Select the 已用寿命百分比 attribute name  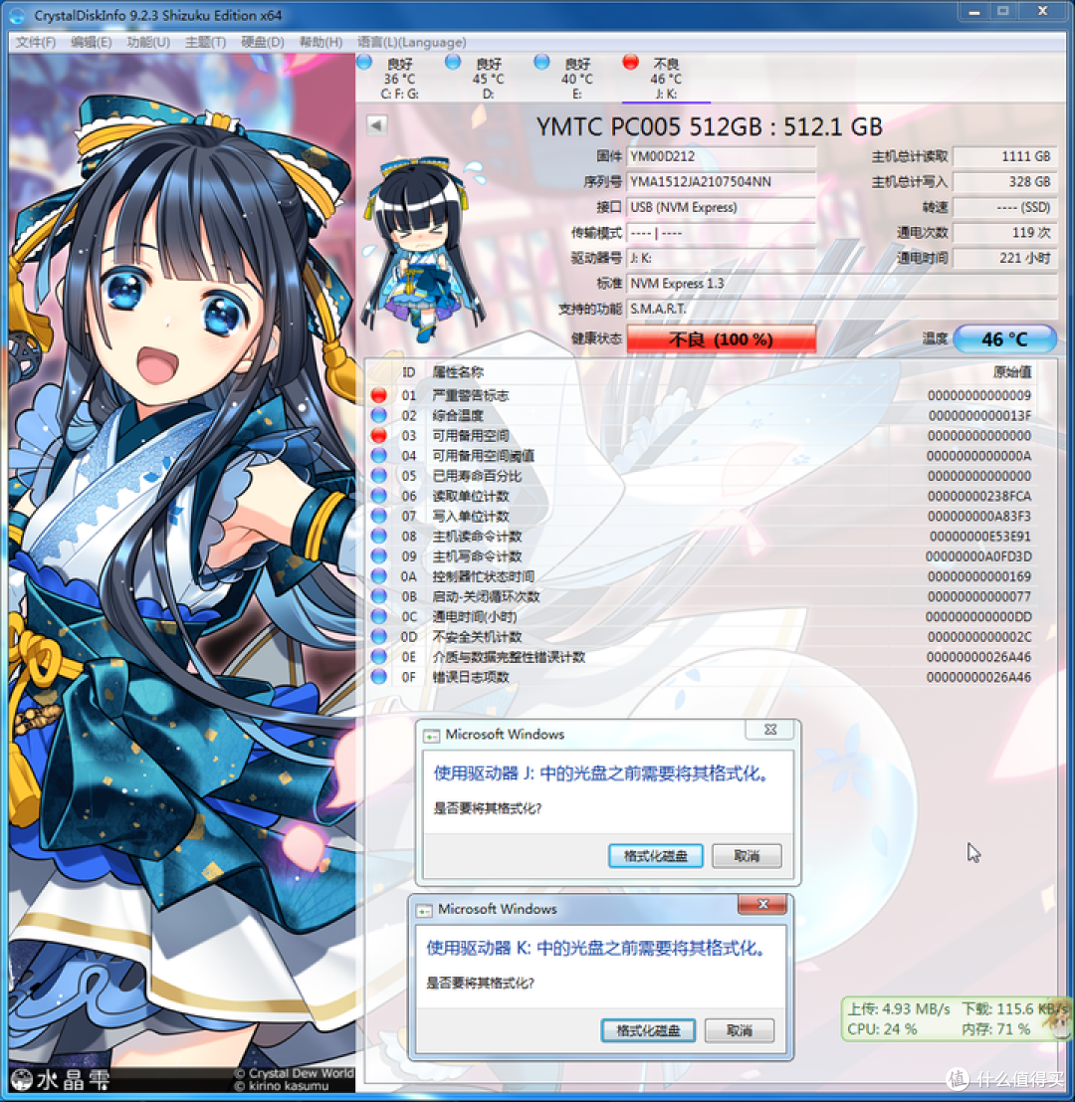click(x=477, y=476)
